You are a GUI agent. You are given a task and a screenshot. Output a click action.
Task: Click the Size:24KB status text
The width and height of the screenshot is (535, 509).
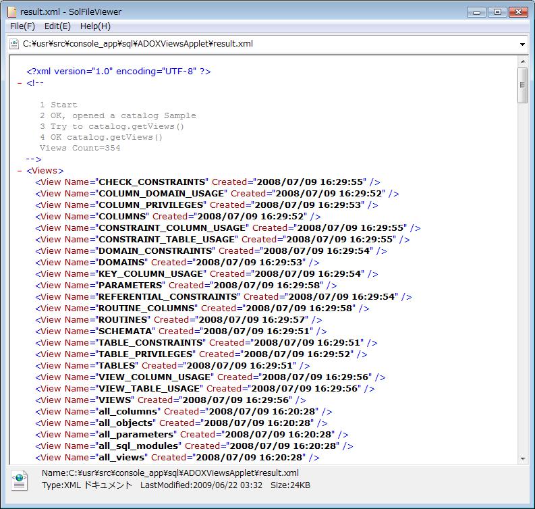pos(290,485)
